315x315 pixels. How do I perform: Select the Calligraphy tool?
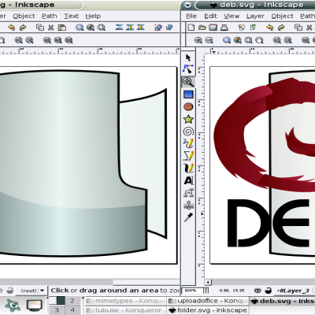[188, 168]
